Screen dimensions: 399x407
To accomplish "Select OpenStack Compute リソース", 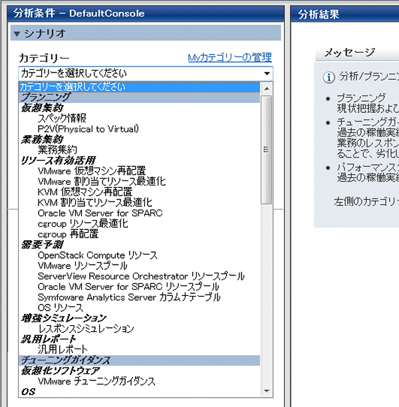I will (x=98, y=255).
